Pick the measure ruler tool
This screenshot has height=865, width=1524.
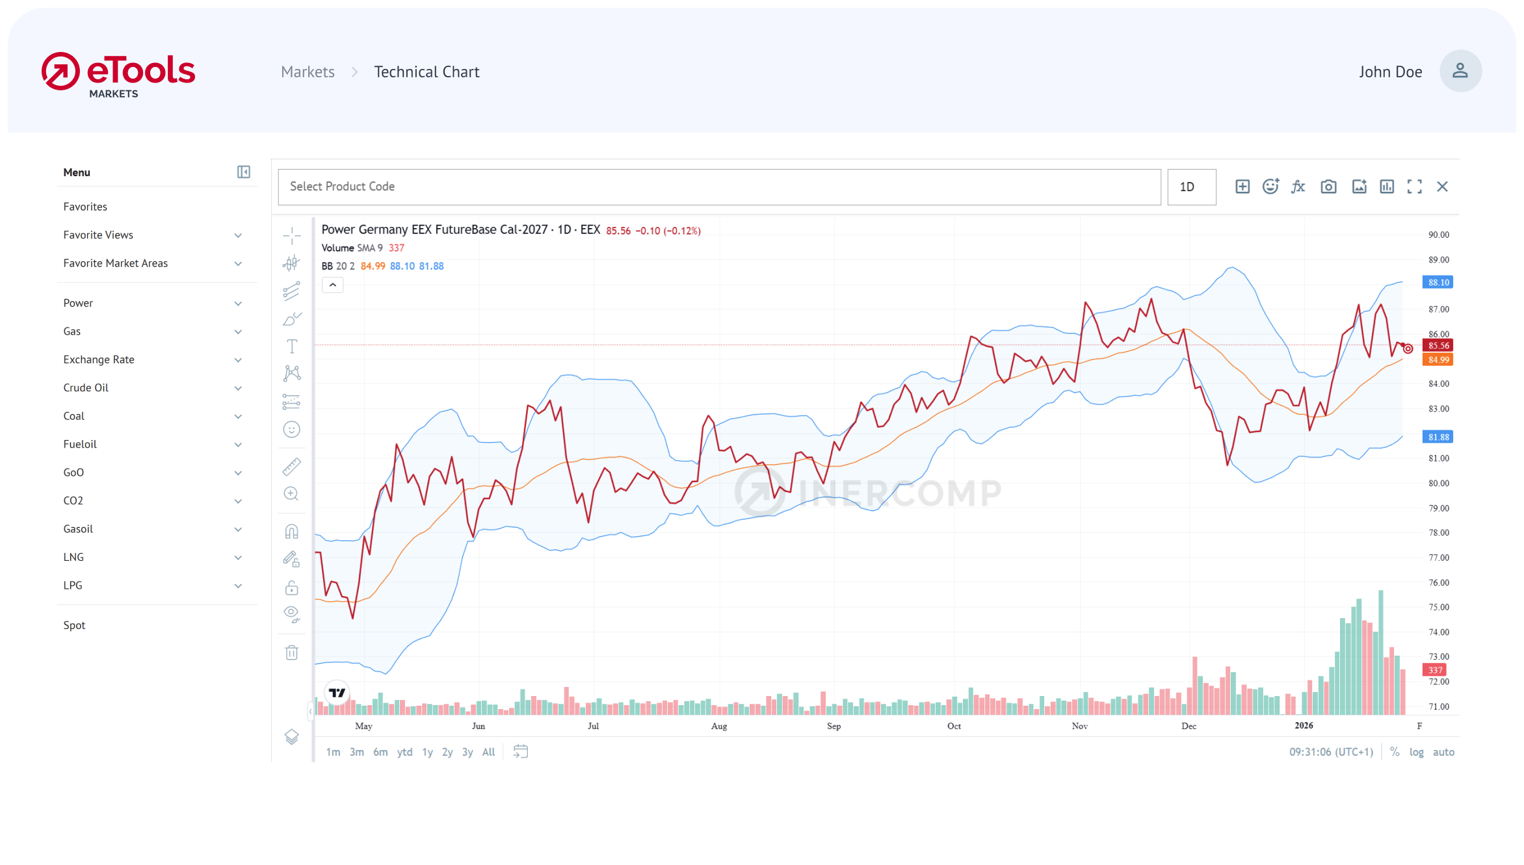tap(292, 467)
